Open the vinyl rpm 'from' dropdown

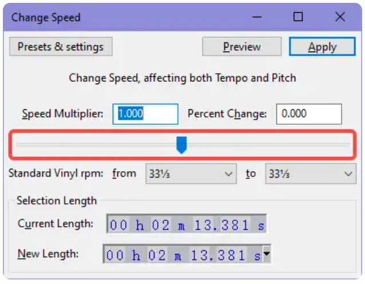pos(191,174)
